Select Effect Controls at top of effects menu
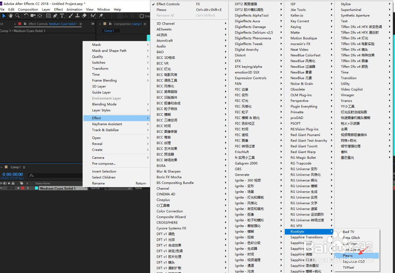Screen dimensions: 395x273 coord(190,4)
